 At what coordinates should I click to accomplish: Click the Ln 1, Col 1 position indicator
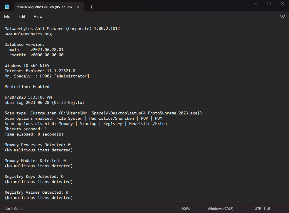pos(14,209)
